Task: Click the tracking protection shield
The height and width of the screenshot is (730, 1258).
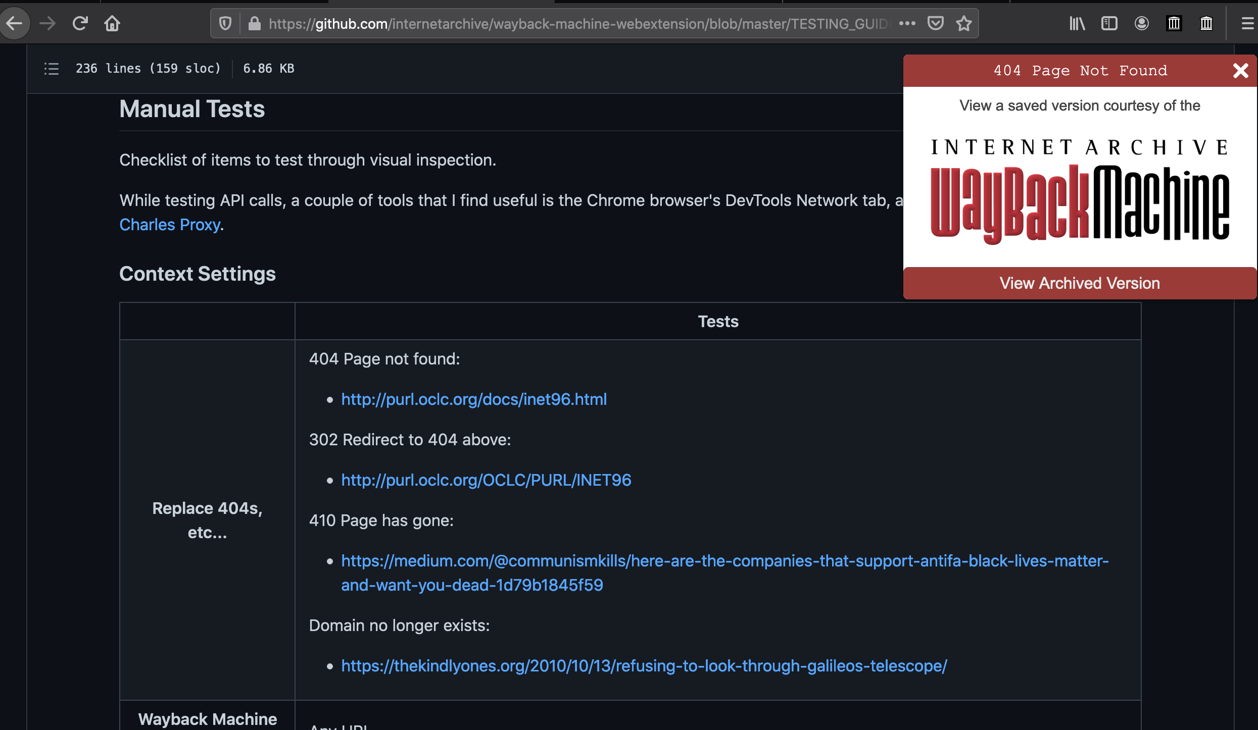Action: click(x=224, y=23)
